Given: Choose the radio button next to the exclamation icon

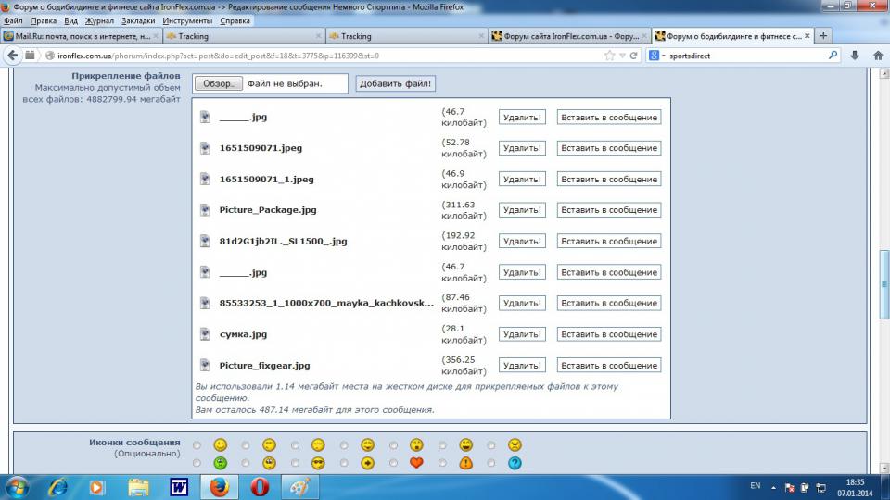Looking at the screenshot, I should click(x=442, y=463).
